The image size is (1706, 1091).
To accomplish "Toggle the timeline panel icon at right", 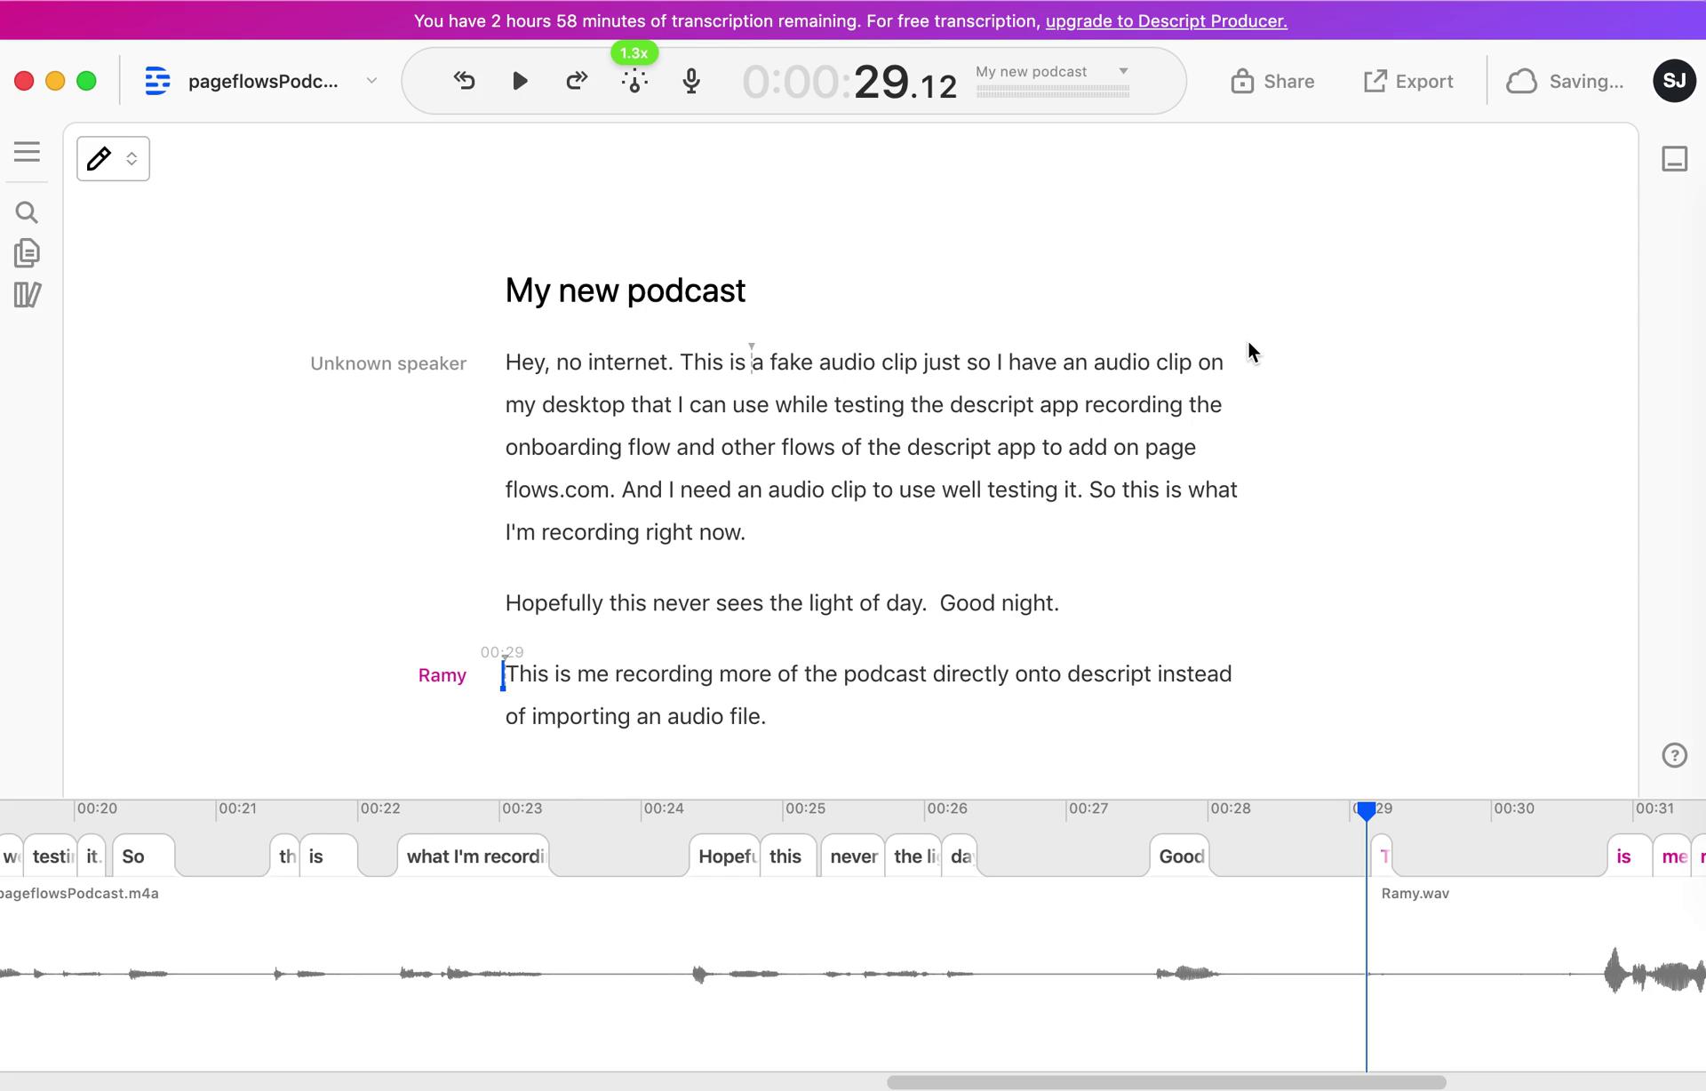I will [x=1674, y=159].
